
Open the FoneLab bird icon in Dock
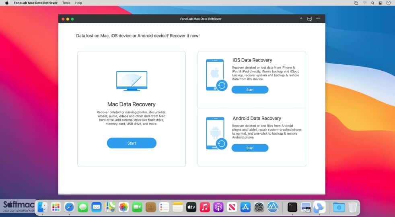pyautogui.click(x=319, y=207)
